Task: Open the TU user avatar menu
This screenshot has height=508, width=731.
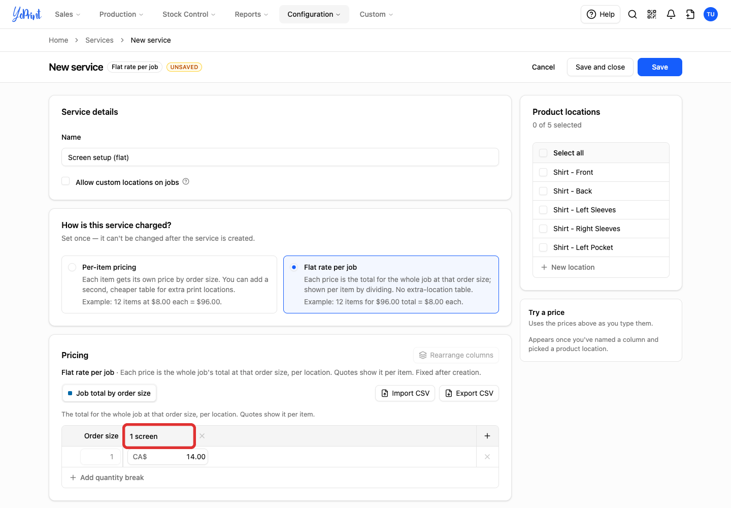Action: tap(711, 14)
